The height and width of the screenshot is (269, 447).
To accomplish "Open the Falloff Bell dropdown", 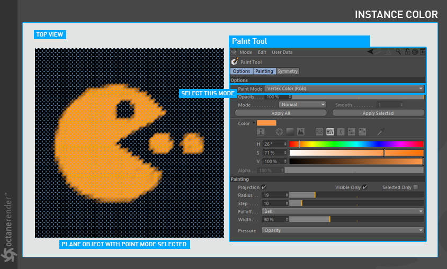I will point(342,211).
